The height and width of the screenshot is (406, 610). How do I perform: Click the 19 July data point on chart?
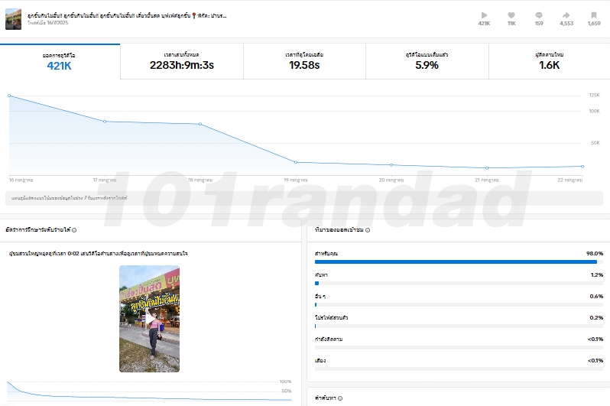(x=296, y=162)
